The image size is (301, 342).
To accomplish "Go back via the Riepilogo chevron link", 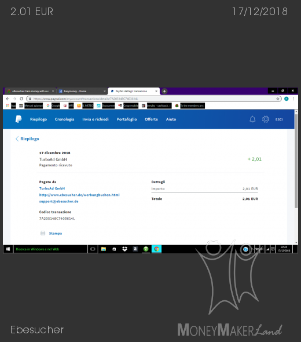I will click(x=27, y=139).
